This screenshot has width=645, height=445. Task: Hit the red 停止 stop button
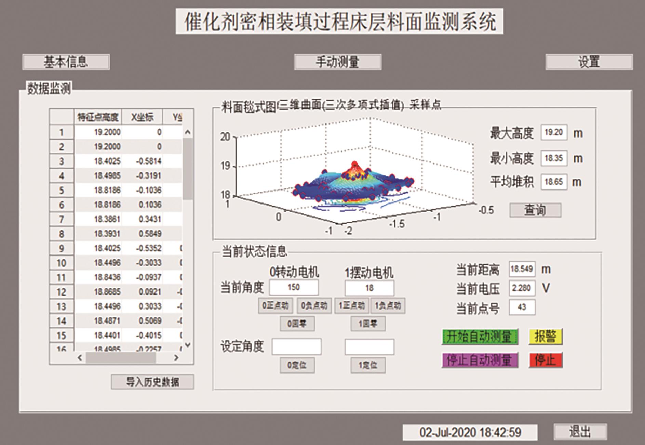point(545,360)
